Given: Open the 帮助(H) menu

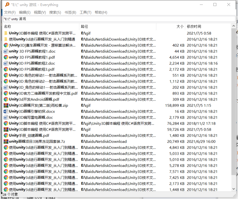Looking at the screenshot, I should point(101,12).
